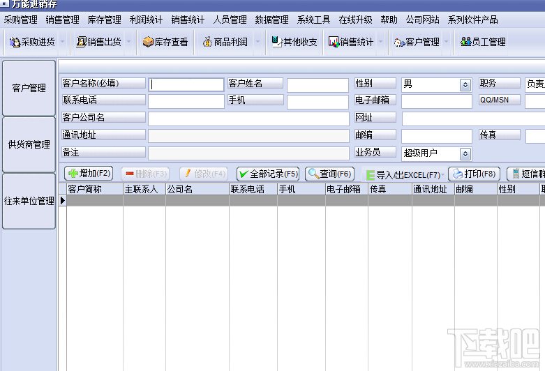Screen dimensions: 545x371
Task: Expand the 采购进货 dropdown arrow
Action: click(x=62, y=42)
